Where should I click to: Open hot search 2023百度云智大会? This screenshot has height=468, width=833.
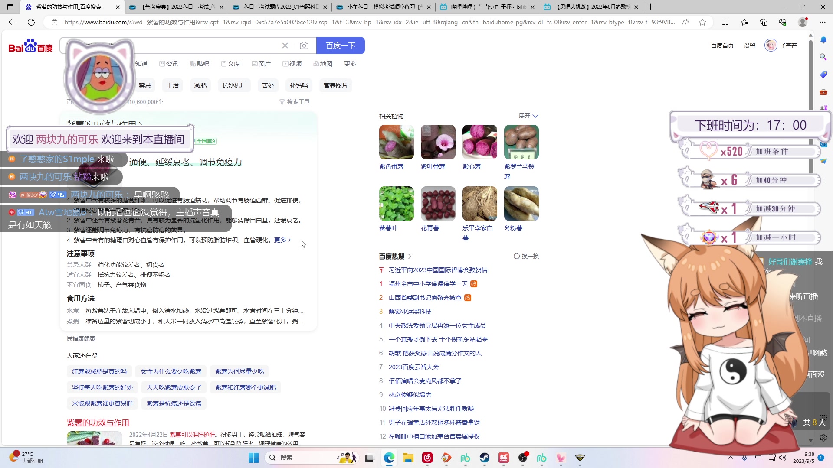413,367
